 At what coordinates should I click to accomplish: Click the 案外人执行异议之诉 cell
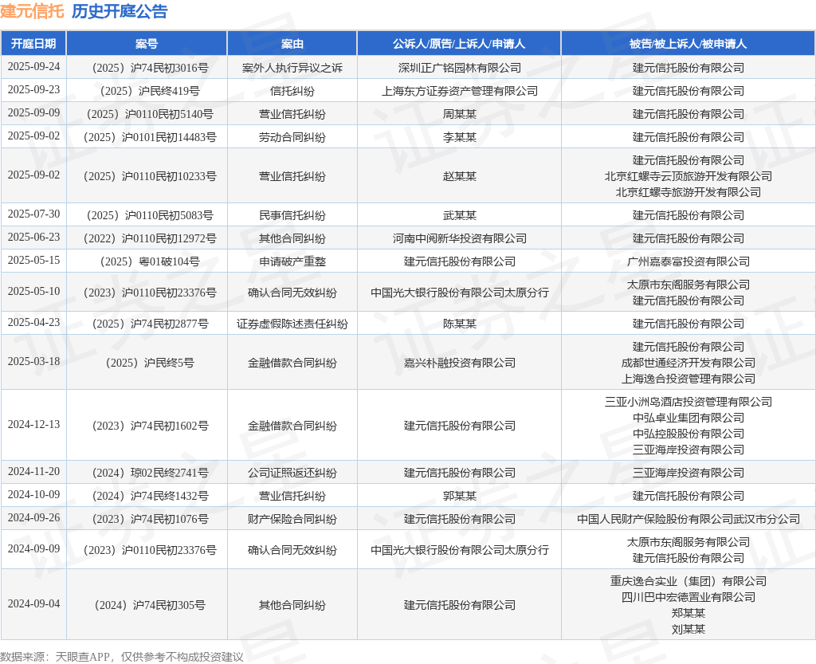[x=292, y=69]
